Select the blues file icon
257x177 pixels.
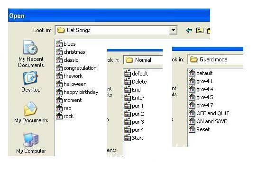click(59, 44)
